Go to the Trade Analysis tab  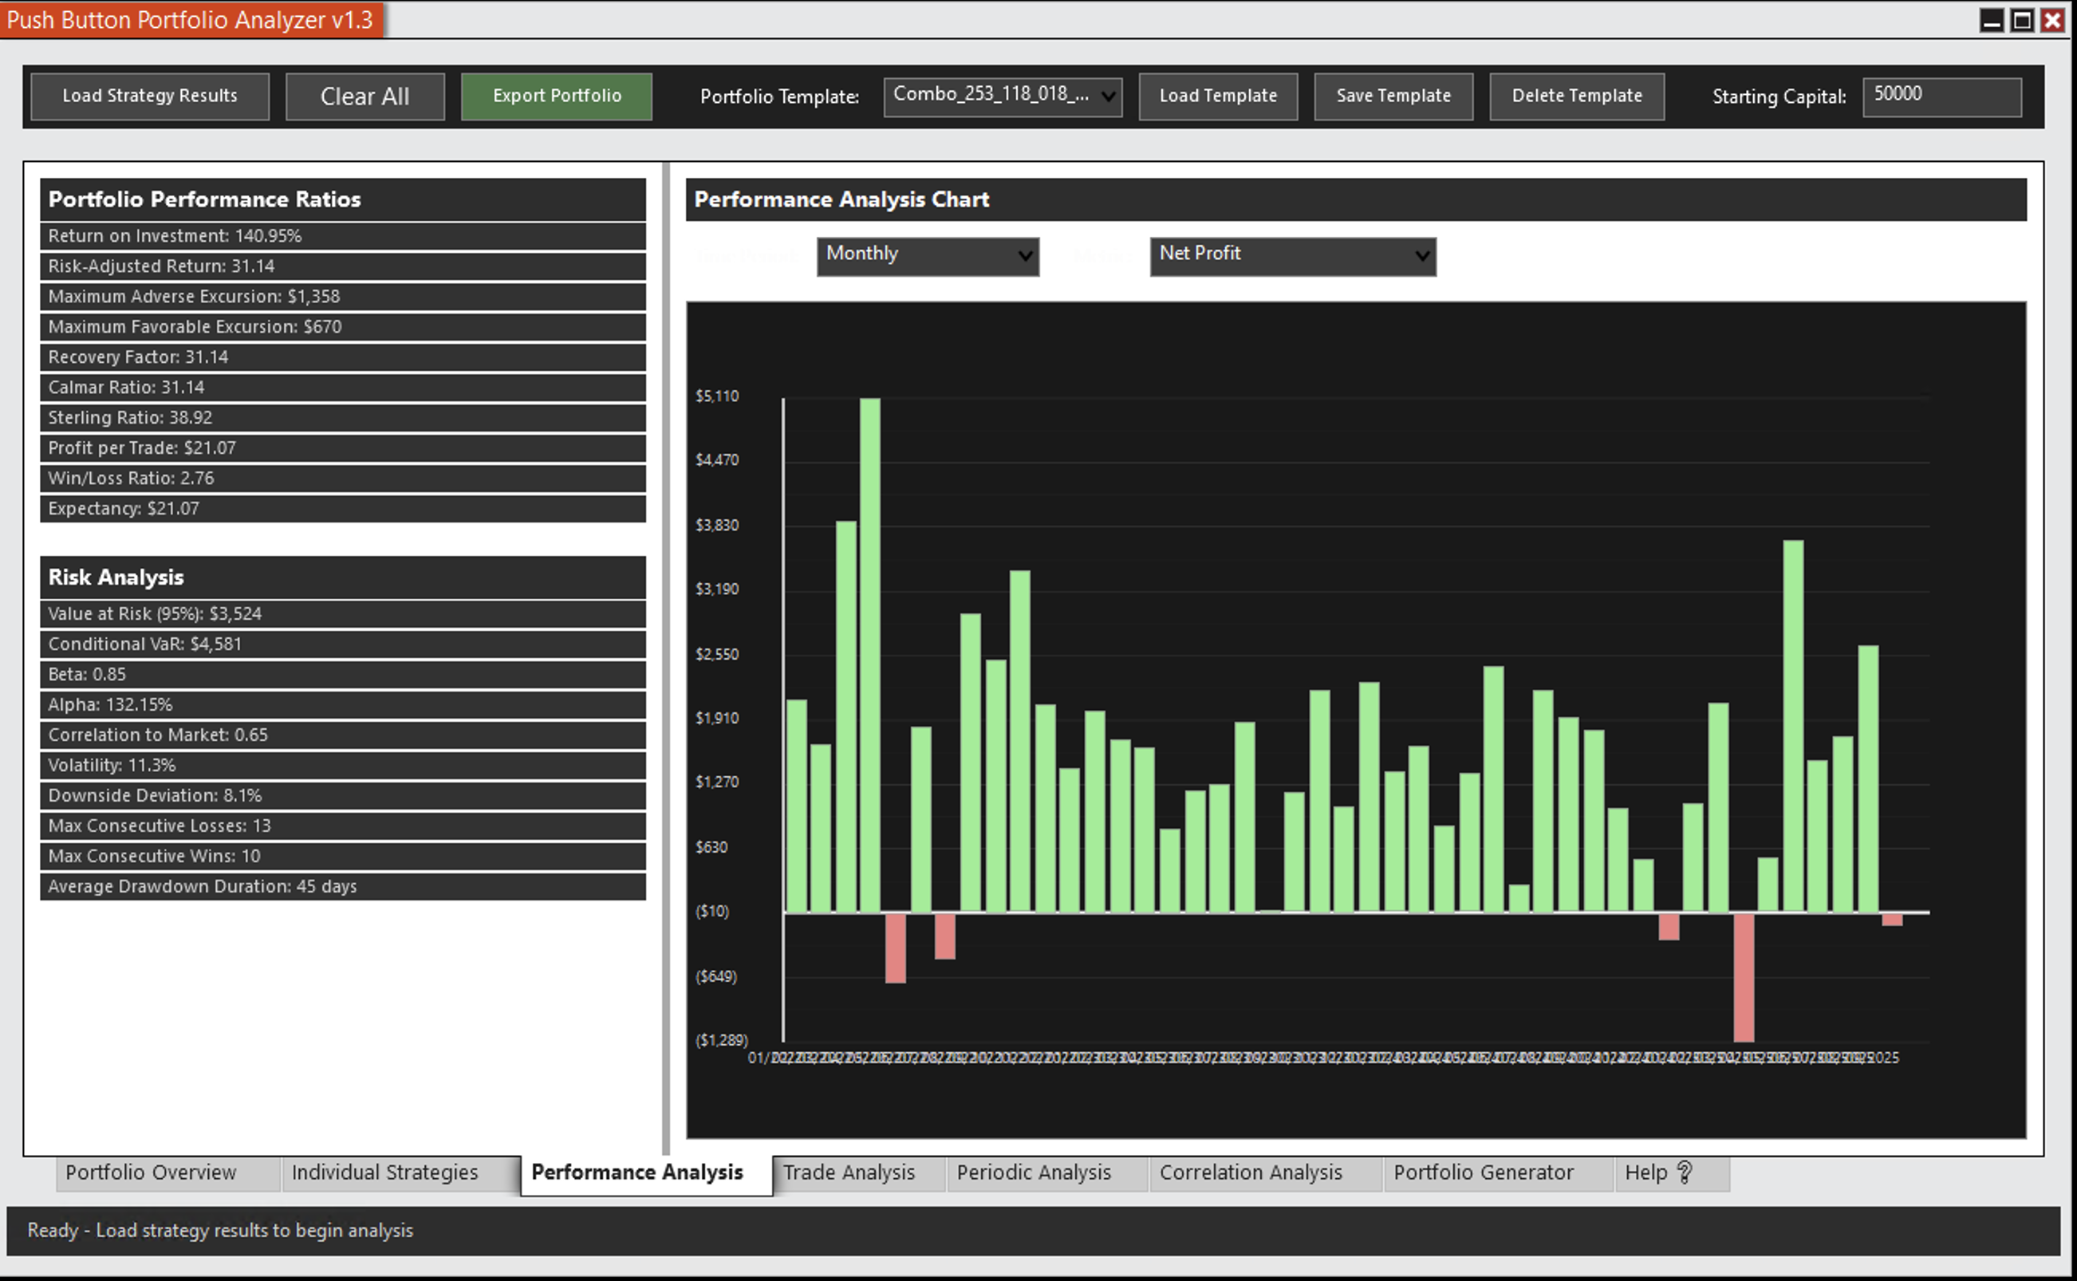[x=849, y=1173]
